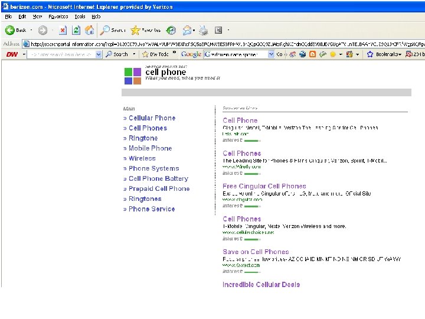Click interest bar under Free Cingular listing
Image resolution: width=425 pixels, height=319 pixels.
(253, 206)
